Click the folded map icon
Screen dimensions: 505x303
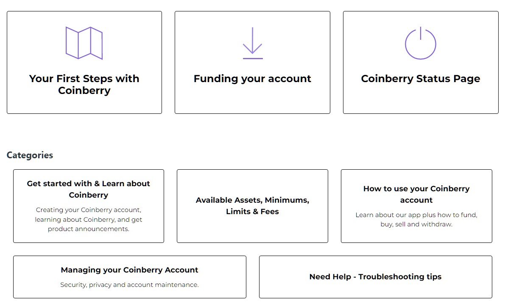point(84,43)
